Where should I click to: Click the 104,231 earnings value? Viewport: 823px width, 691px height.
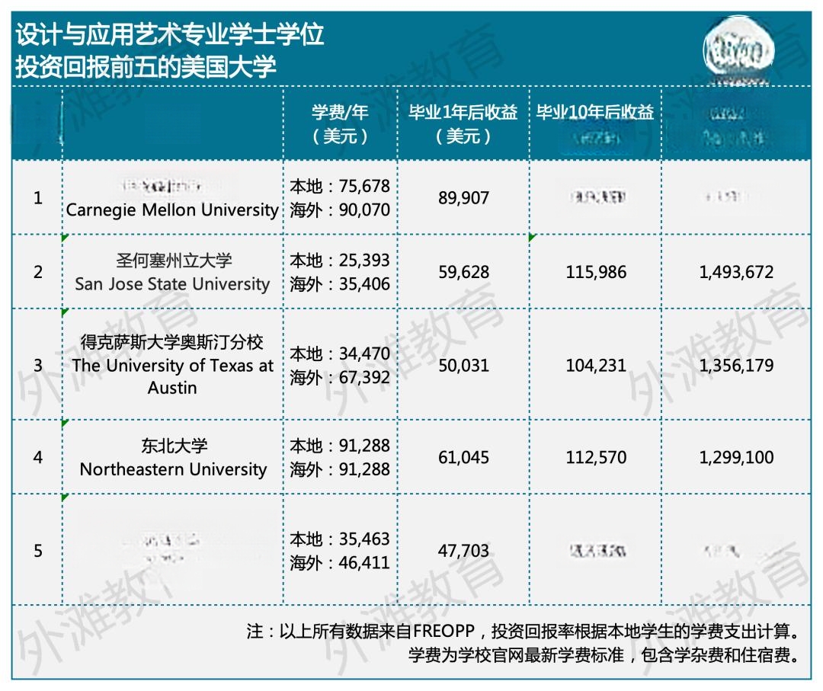596,365
